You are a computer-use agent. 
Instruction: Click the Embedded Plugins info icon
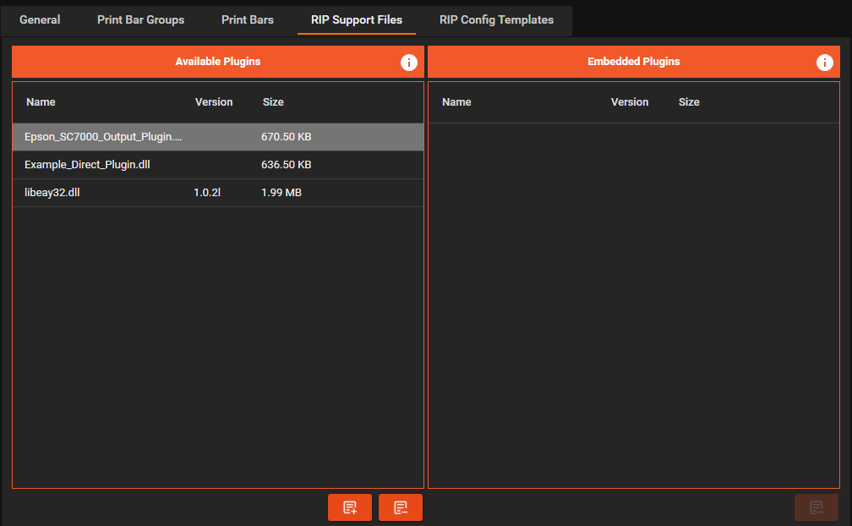(825, 63)
